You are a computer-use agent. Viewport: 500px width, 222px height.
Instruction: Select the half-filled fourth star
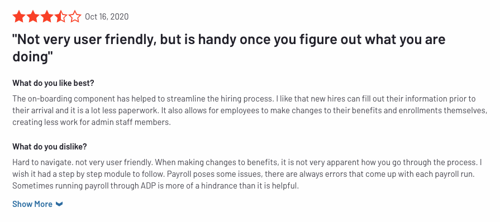pos(61,17)
